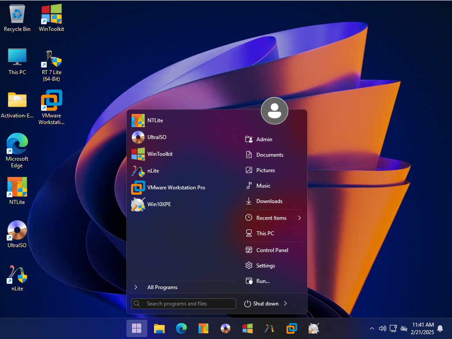
Task: Open Downloads from the Start menu
Action: point(273,201)
